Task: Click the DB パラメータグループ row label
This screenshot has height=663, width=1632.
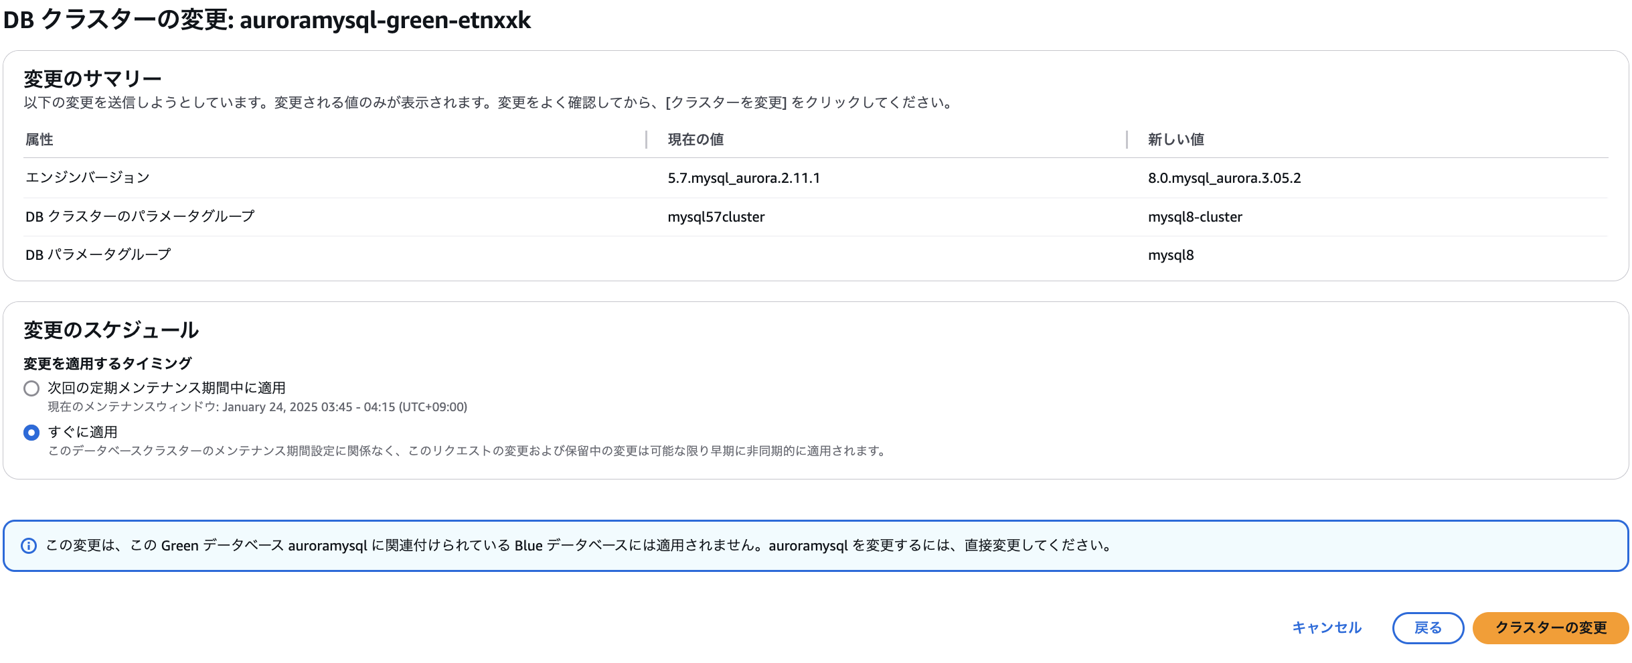Action: tap(98, 254)
